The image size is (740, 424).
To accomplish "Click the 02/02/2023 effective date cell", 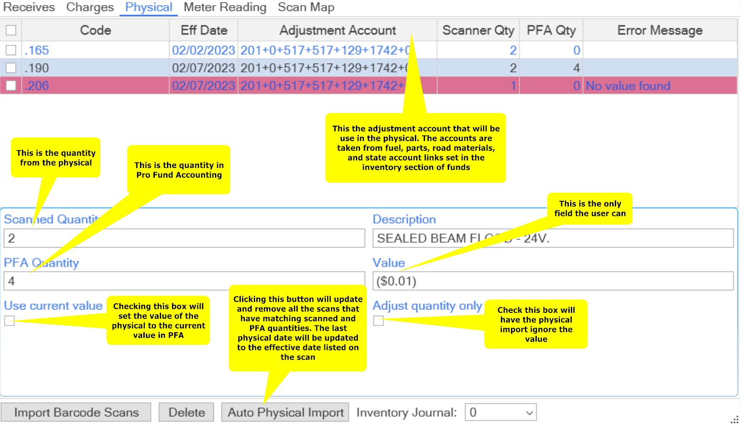I will point(204,51).
